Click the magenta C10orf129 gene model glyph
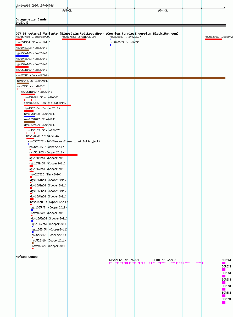The image size is (233, 317). coord(127,263)
